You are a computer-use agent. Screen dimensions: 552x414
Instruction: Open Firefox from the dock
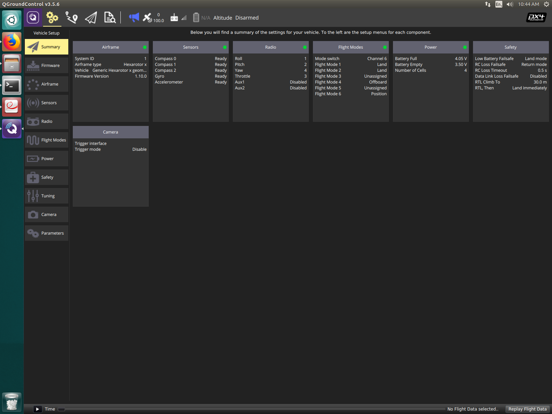(x=12, y=42)
